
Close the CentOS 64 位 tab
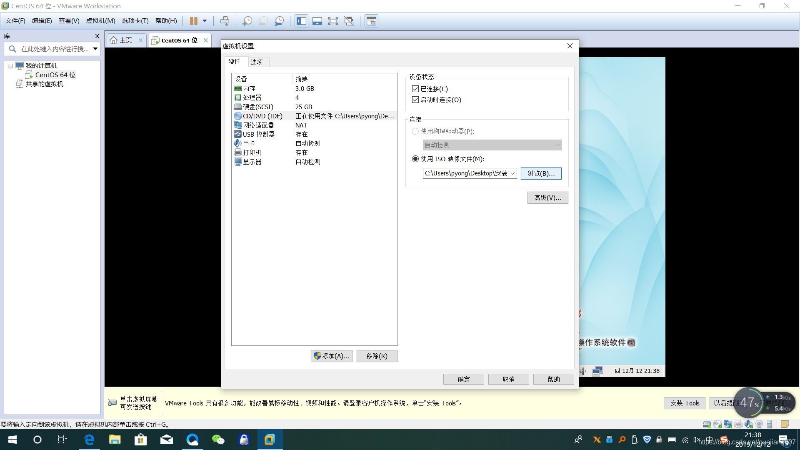pos(205,40)
